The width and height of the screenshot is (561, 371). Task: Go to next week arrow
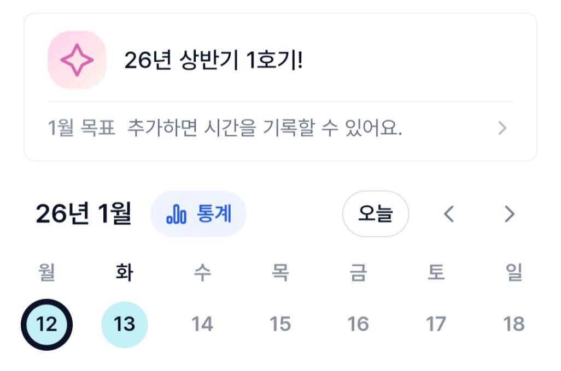click(509, 214)
